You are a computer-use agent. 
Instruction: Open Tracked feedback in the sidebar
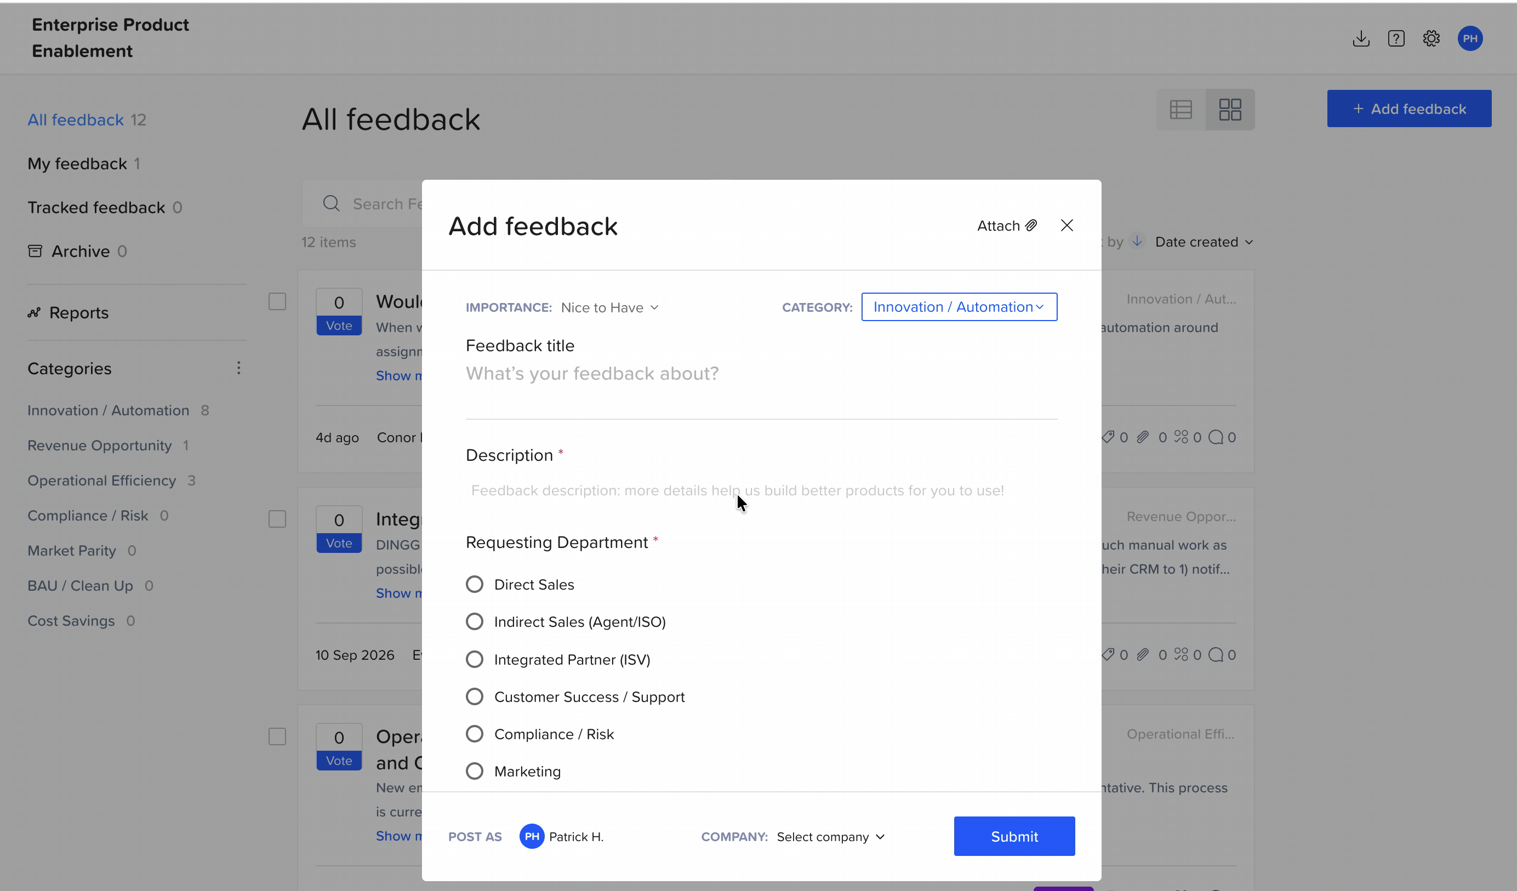pyautogui.click(x=96, y=207)
